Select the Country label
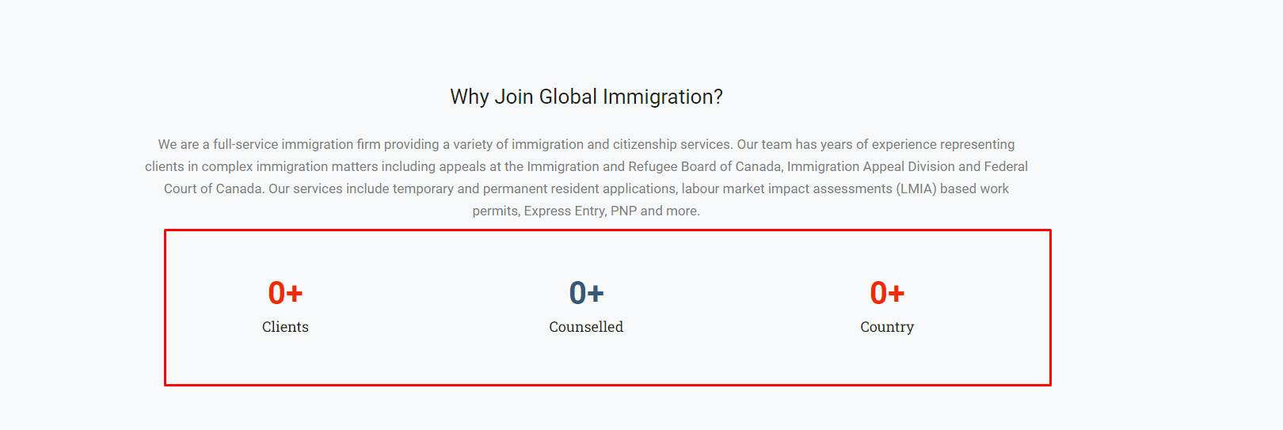Image resolution: width=1283 pixels, height=430 pixels. [x=887, y=327]
